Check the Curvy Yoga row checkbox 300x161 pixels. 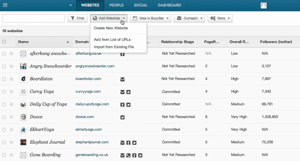pos(4,91)
